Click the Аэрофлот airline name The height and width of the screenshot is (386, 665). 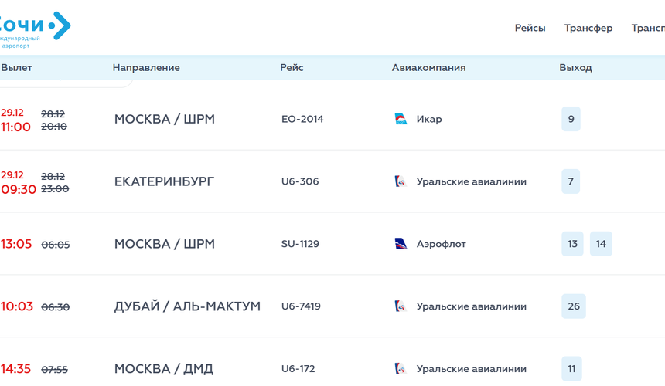(441, 244)
